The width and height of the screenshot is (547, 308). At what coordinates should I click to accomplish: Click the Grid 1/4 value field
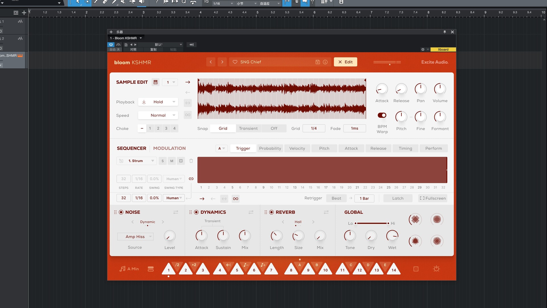tap(314, 128)
